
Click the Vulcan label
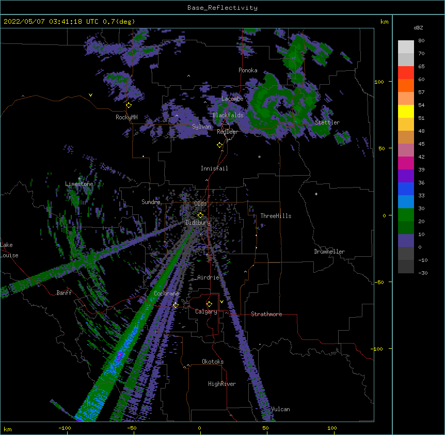coord(280,409)
